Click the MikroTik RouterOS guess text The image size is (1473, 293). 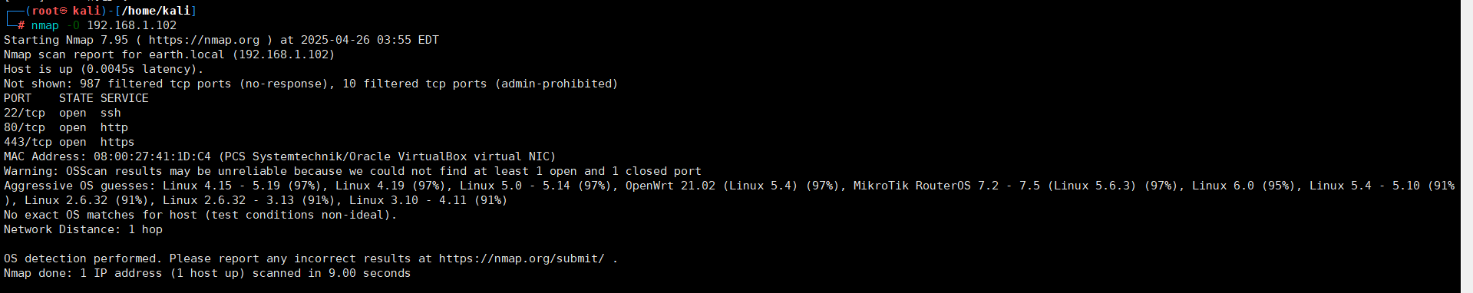click(x=912, y=186)
